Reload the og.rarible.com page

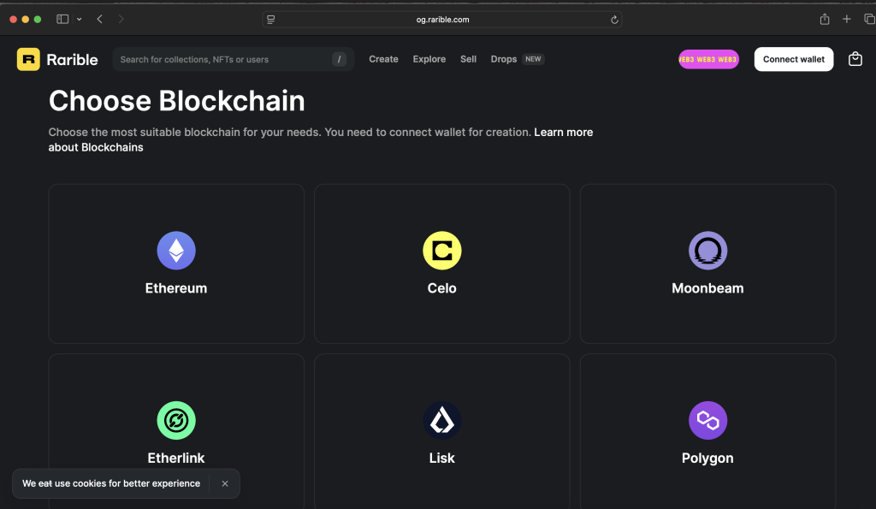coord(614,19)
